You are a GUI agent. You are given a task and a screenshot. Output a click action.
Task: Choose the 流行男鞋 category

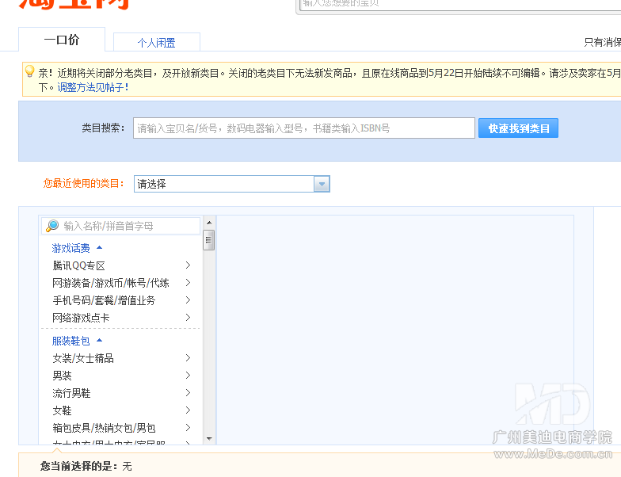click(72, 393)
